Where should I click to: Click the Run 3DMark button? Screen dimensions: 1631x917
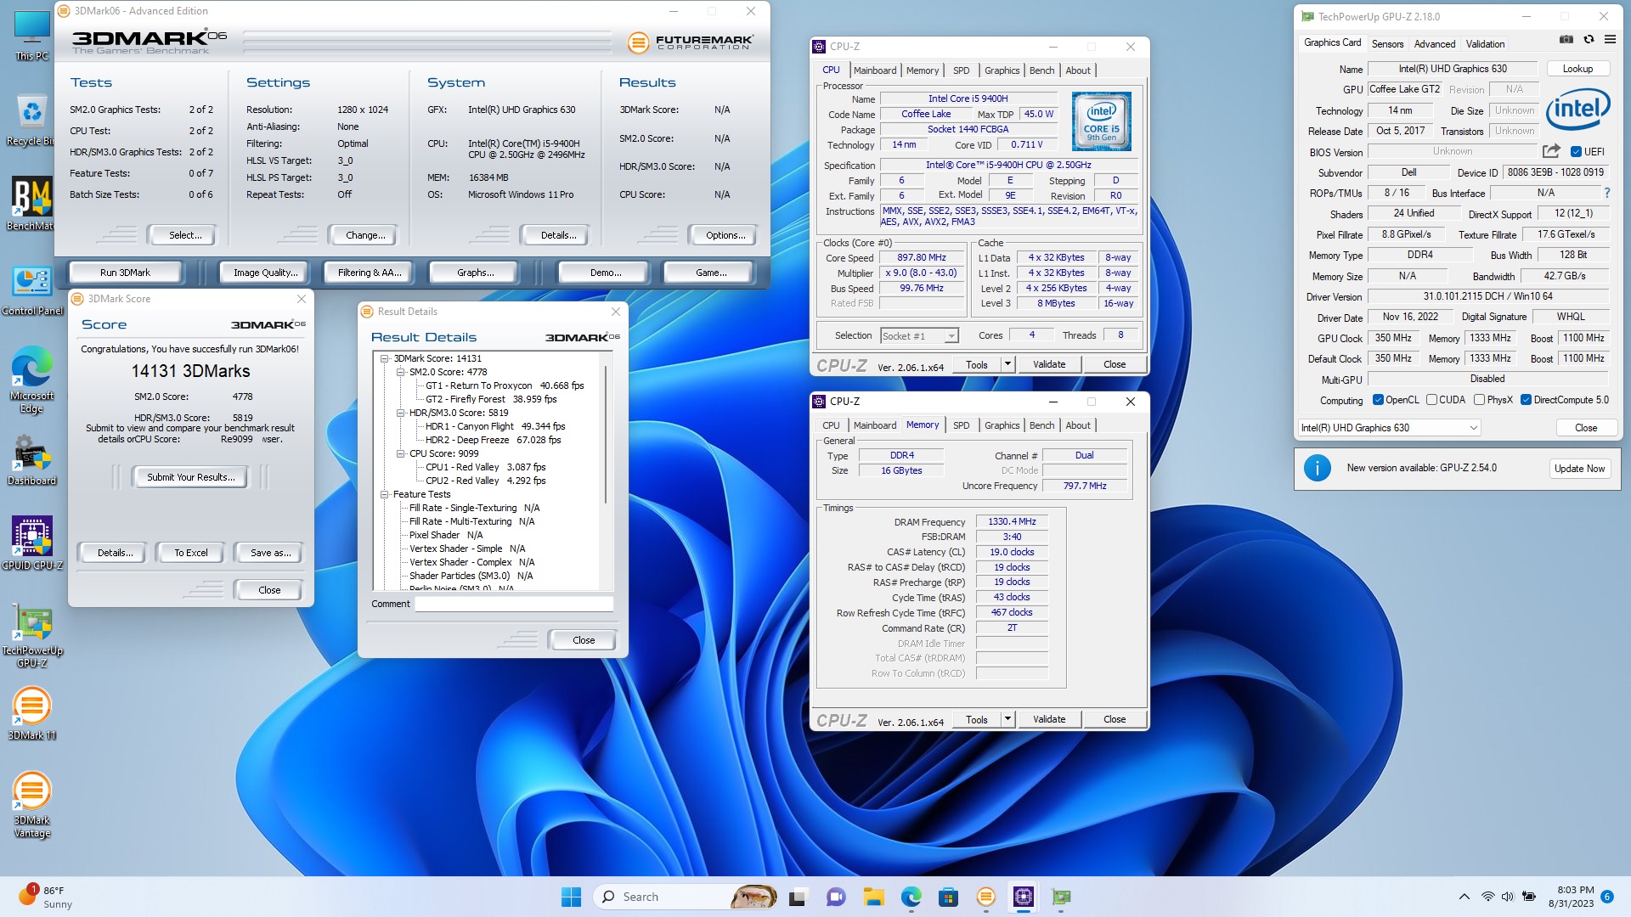pos(125,273)
